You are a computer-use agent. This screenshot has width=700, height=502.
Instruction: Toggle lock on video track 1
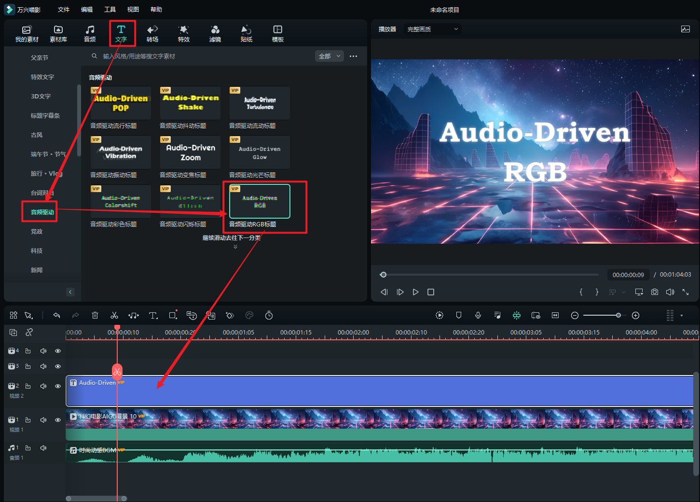pos(28,420)
